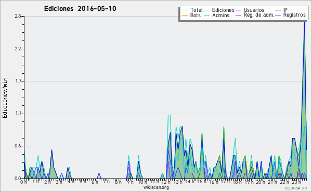Click the '0 h' x-axis label

23,182
